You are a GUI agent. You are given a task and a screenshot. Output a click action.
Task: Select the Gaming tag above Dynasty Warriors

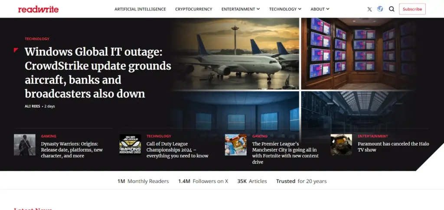click(49, 136)
